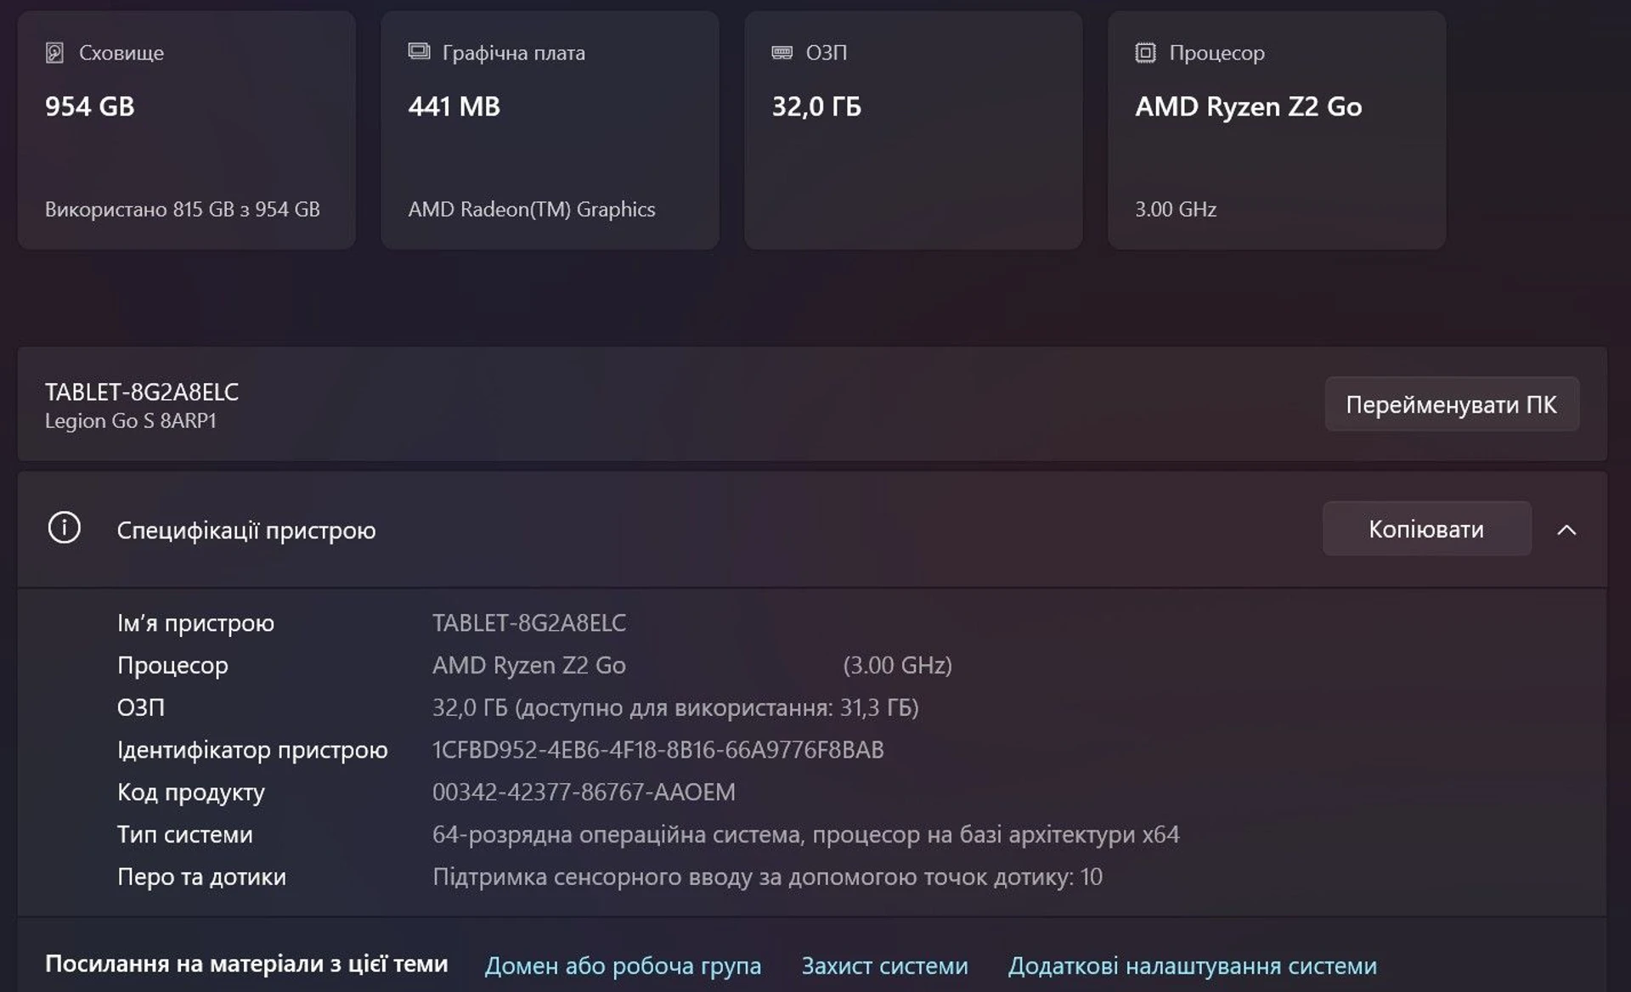Click AMD Radeon(TM) Graphics text
Image resolution: width=1631 pixels, height=992 pixels.
(532, 209)
